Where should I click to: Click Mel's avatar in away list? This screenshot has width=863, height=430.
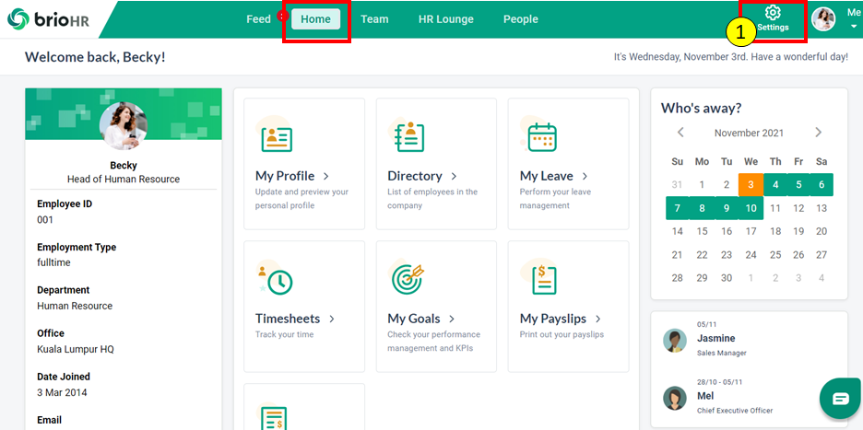(675, 398)
